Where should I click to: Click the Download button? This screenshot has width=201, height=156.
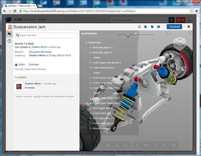[x=174, y=27]
